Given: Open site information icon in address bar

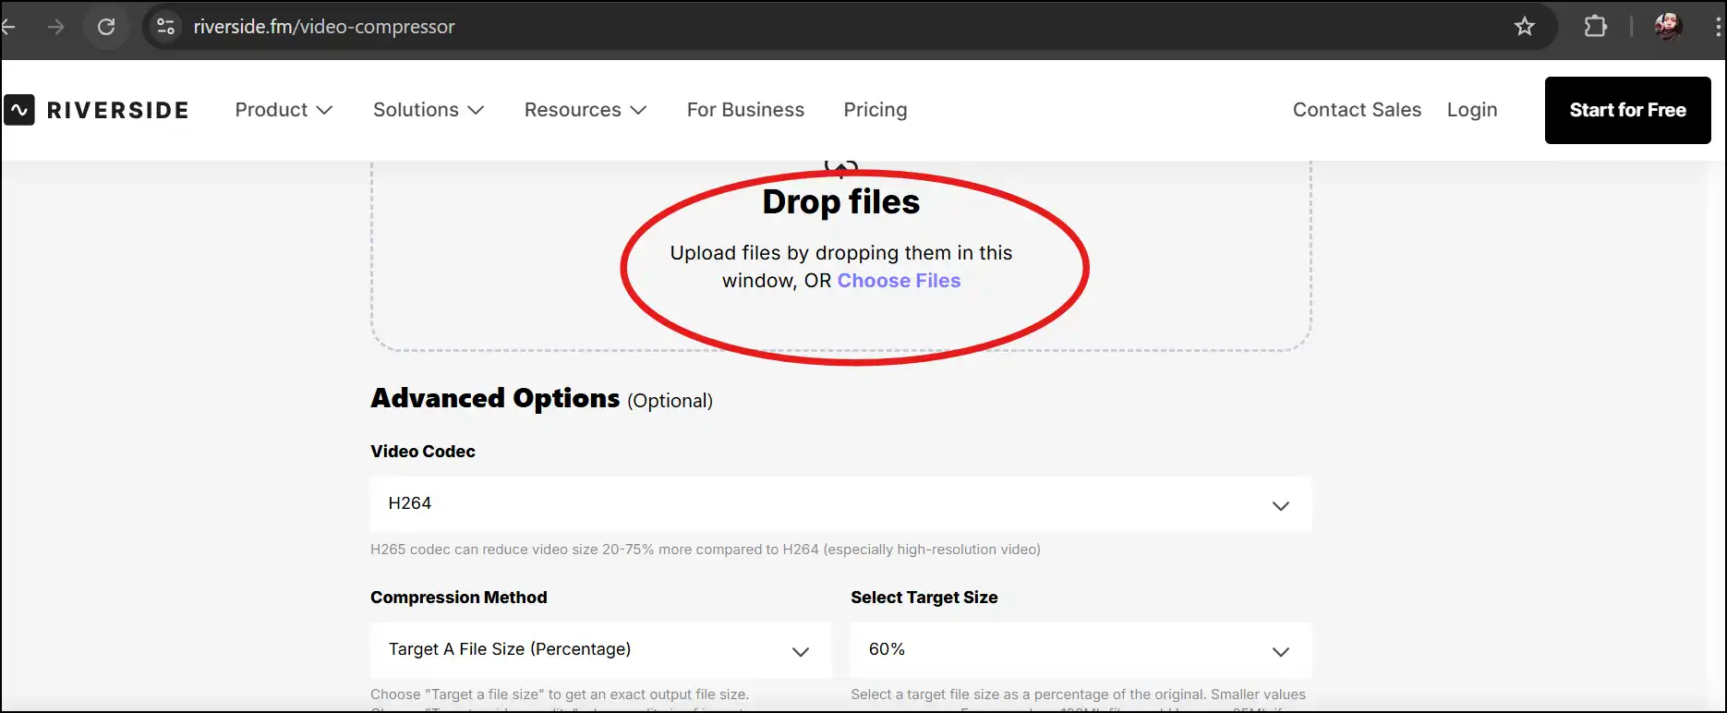Looking at the screenshot, I should pyautogui.click(x=166, y=27).
